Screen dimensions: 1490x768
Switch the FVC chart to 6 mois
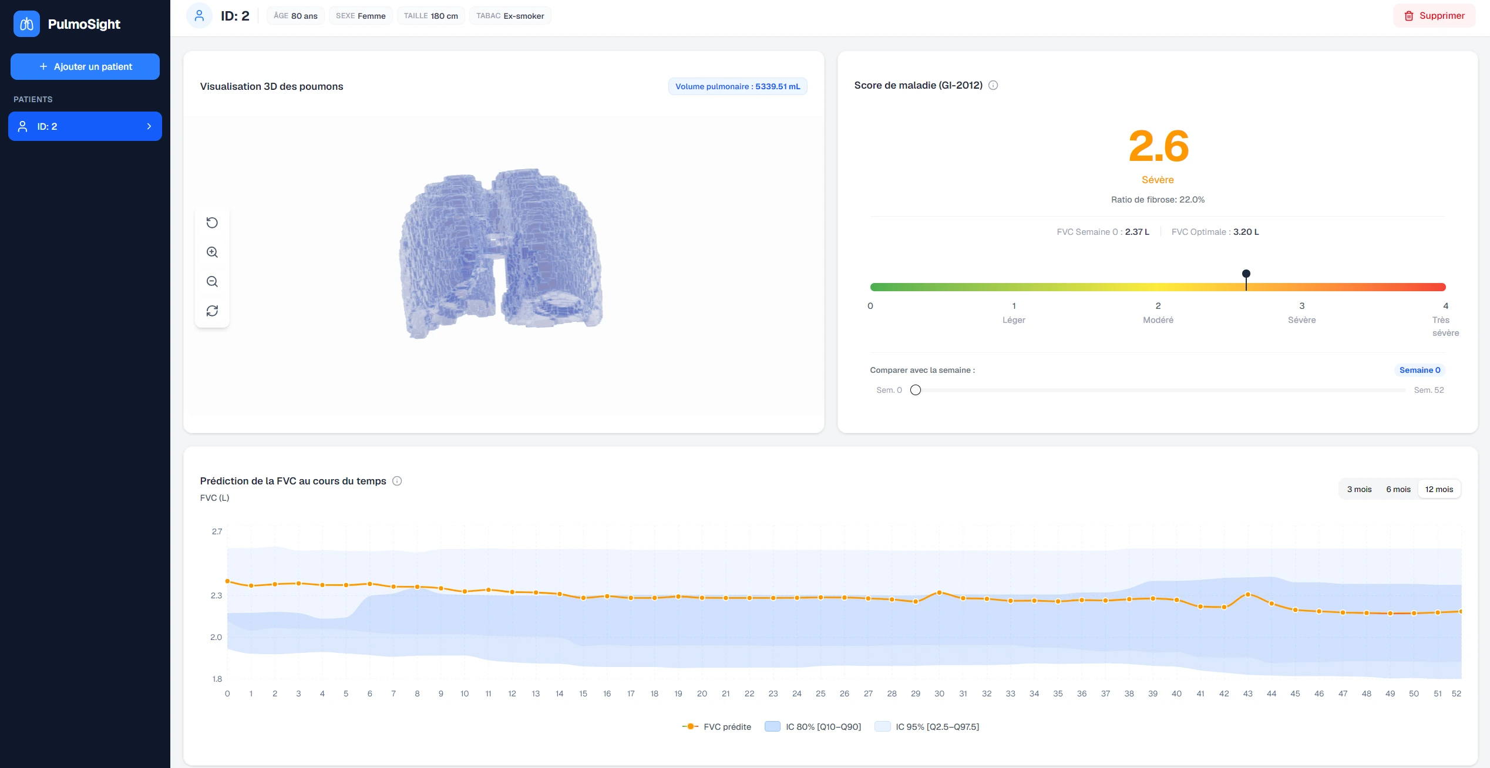pos(1398,489)
